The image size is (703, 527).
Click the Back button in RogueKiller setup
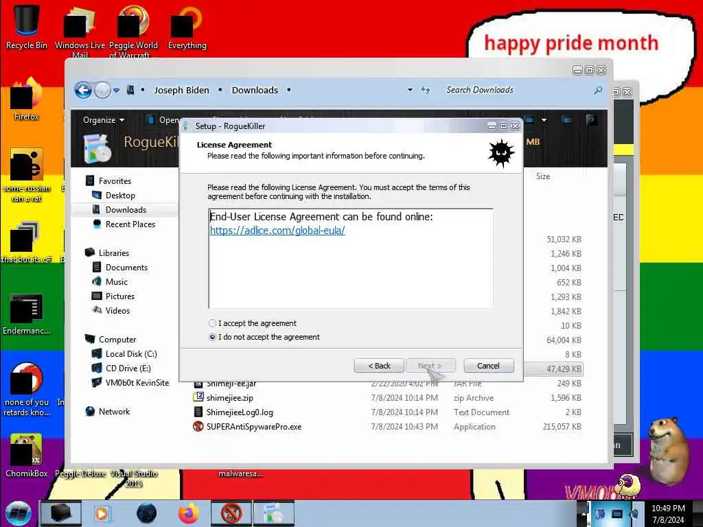379,366
